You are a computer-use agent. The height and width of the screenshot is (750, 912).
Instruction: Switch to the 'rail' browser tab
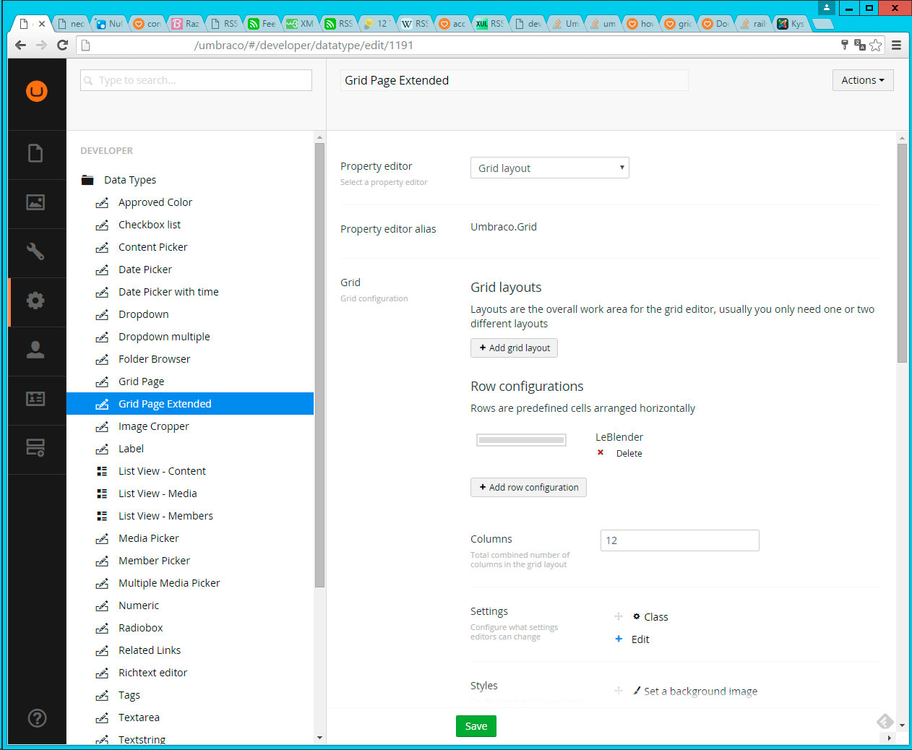pyautogui.click(x=753, y=24)
